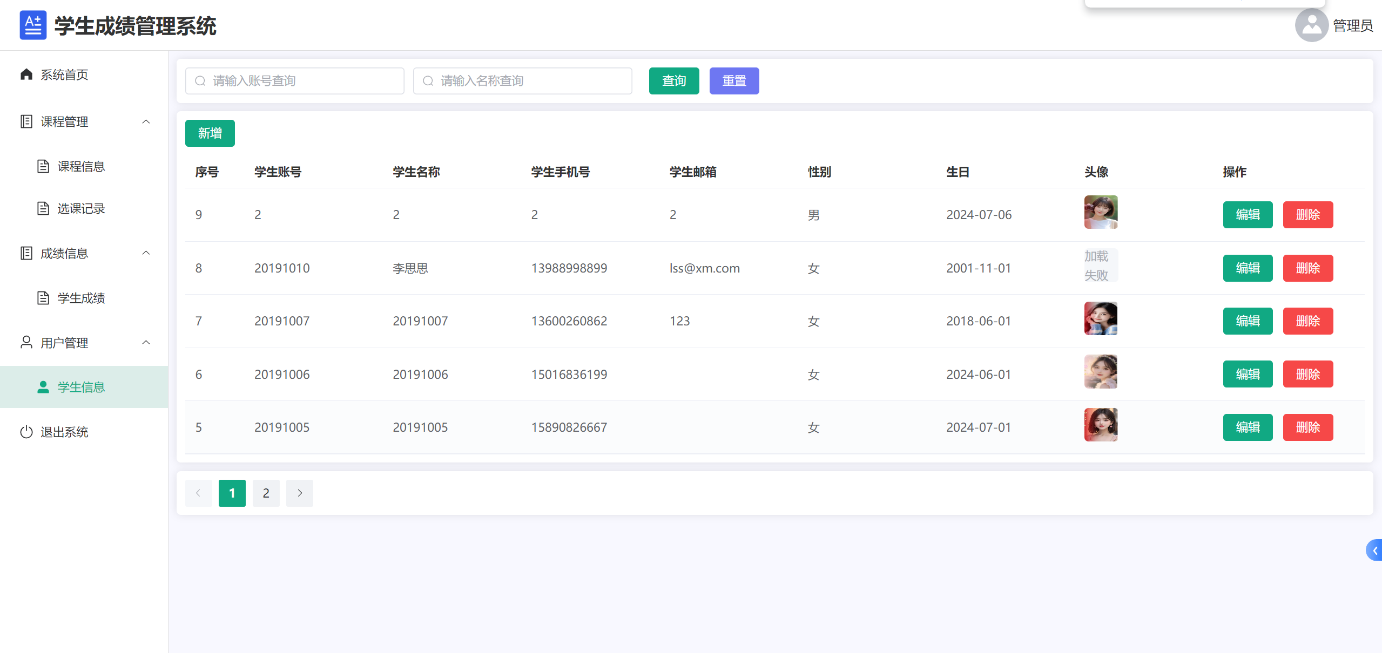1382x653 pixels.
Task: Click the 查询 search button
Action: (673, 80)
